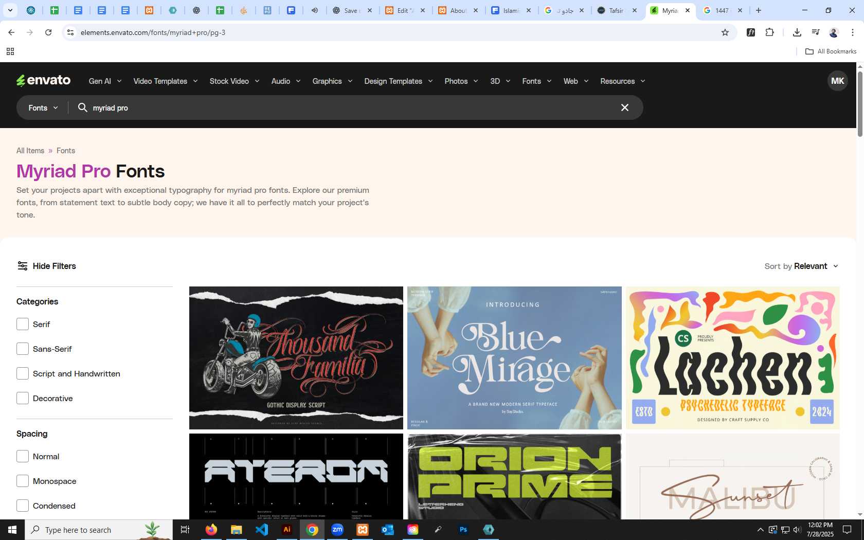The height and width of the screenshot is (540, 864).
Task: Switch to the Tafsir browser tab
Action: click(617, 10)
